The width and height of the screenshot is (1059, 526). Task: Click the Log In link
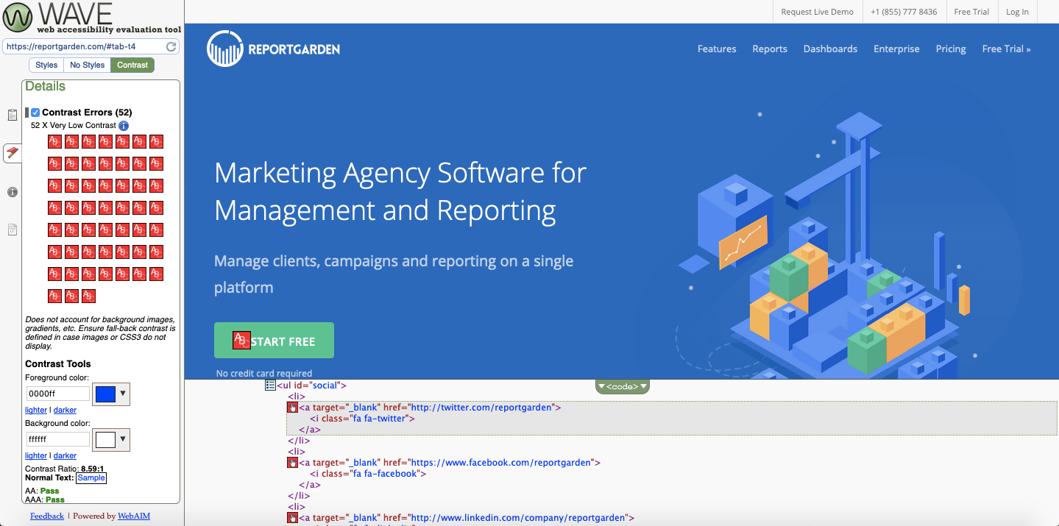click(1017, 12)
